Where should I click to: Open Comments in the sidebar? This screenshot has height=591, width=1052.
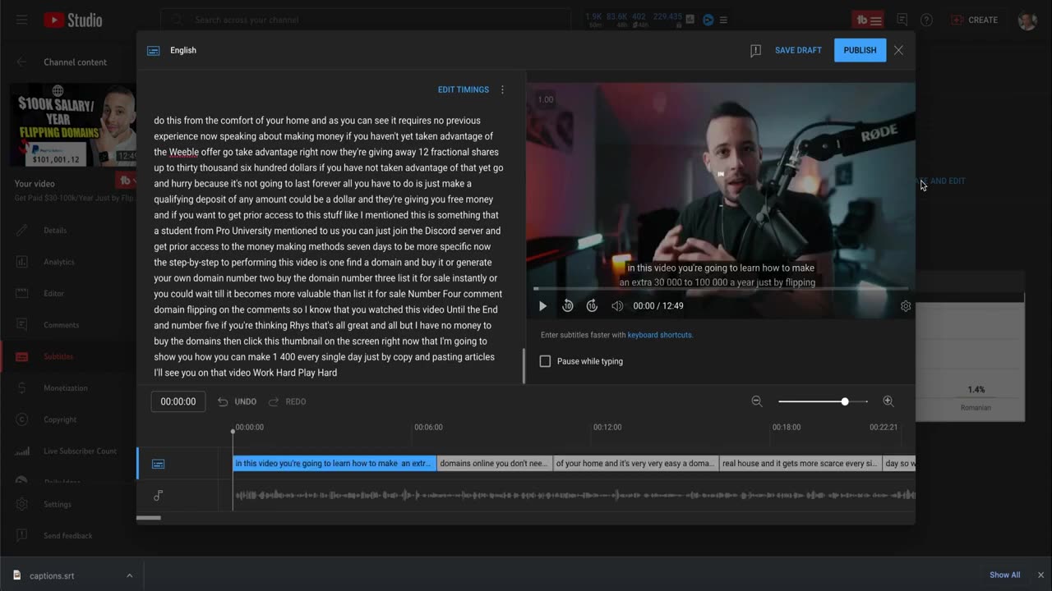[x=61, y=325]
